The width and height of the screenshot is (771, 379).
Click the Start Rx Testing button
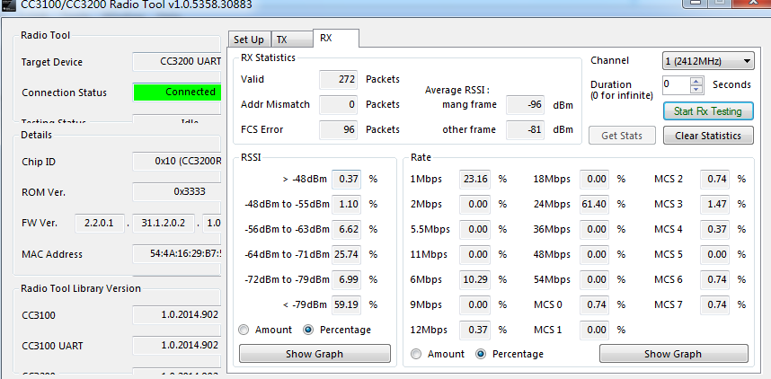pyautogui.click(x=707, y=111)
